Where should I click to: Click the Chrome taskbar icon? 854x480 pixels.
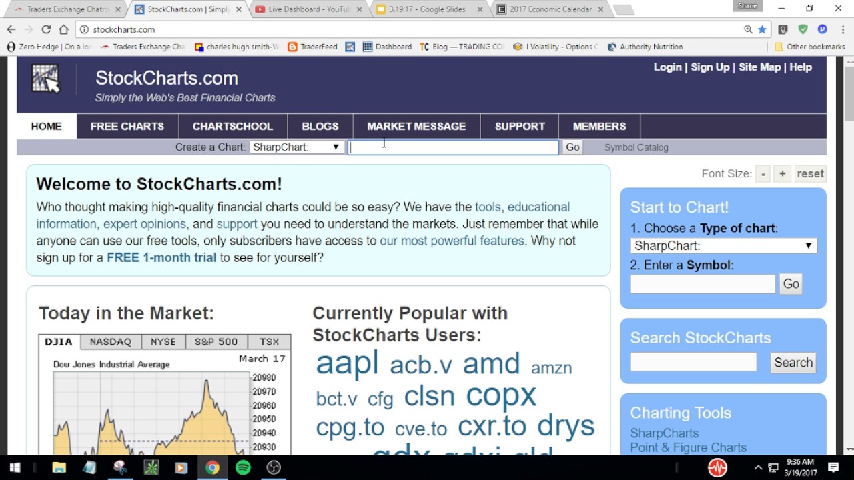212,467
